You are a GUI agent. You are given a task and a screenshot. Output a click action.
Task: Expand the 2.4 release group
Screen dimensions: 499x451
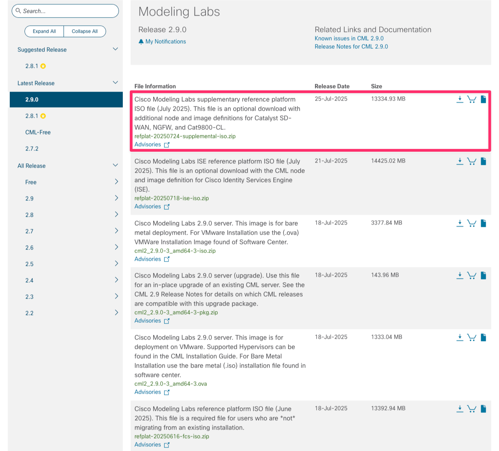tap(116, 280)
